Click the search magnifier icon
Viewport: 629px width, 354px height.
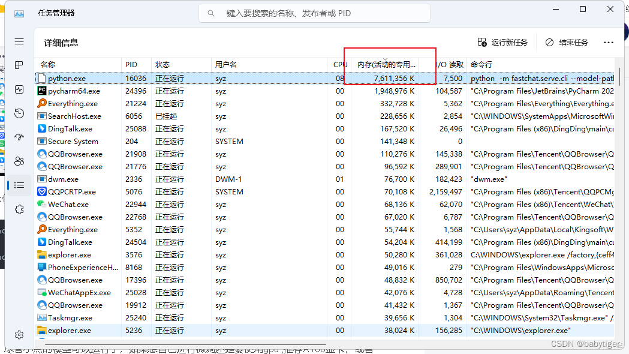point(210,13)
